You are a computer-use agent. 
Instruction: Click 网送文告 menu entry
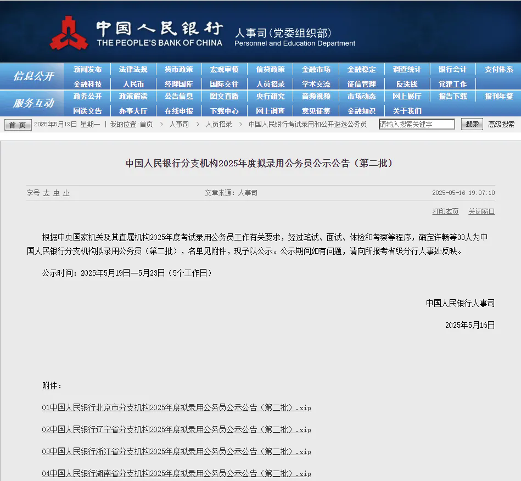(87, 111)
